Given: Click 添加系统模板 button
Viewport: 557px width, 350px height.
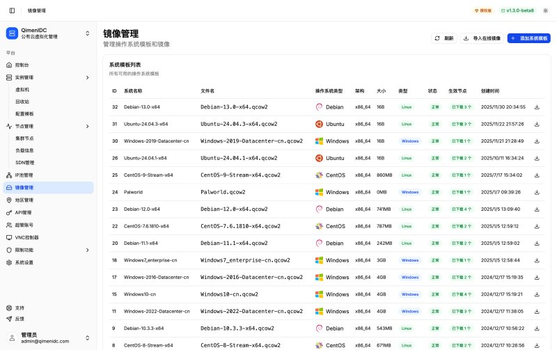Looking at the screenshot, I should coord(529,38).
